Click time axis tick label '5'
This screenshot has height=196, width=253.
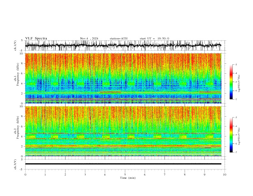pos(125,175)
